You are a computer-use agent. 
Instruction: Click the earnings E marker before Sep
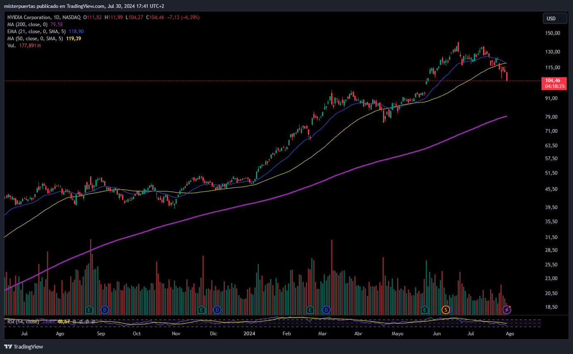[88, 310]
